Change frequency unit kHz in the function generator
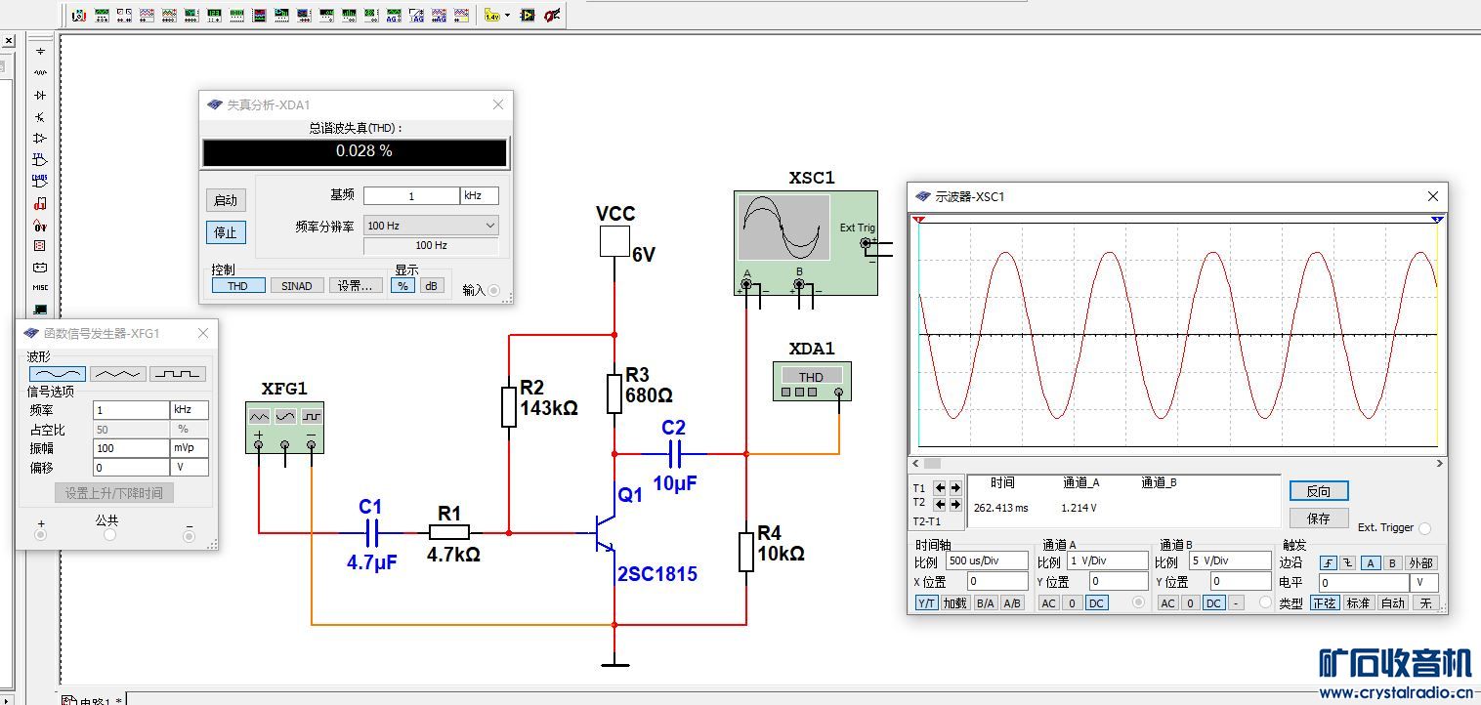 190,410
